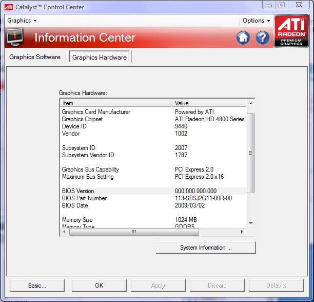Click vertical scrollbar down arrow
This screenshot has height=302, width=314.
(x=251, y=223)
